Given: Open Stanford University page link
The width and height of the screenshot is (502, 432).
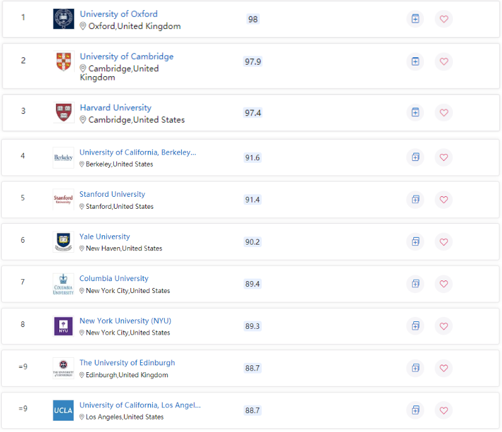Looking at the screenshot, I should pyautogui.click(x=112, y=194).
